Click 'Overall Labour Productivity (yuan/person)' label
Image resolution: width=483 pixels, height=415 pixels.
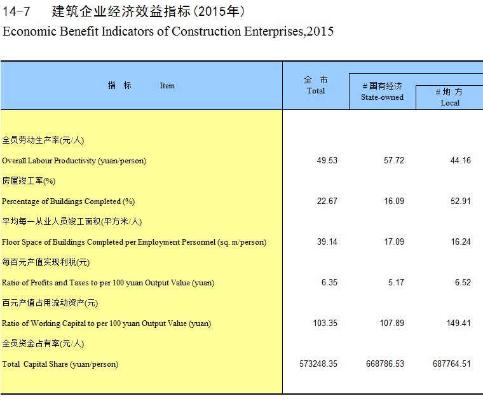(74, 161)
